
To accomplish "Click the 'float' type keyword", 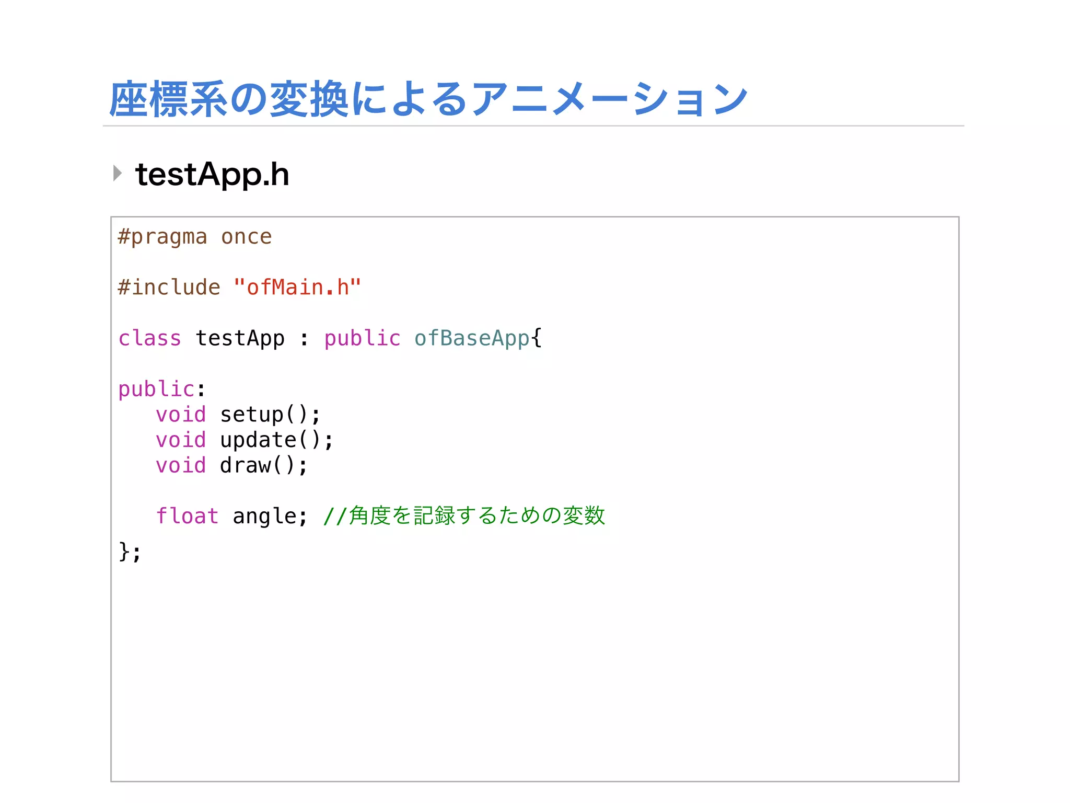I will (187, 516).
